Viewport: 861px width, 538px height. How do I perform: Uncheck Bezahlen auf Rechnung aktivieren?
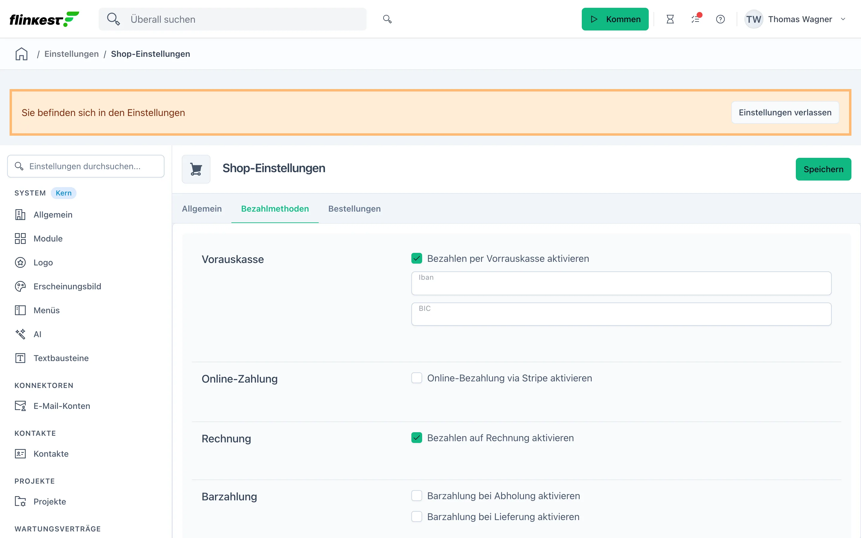417,438
